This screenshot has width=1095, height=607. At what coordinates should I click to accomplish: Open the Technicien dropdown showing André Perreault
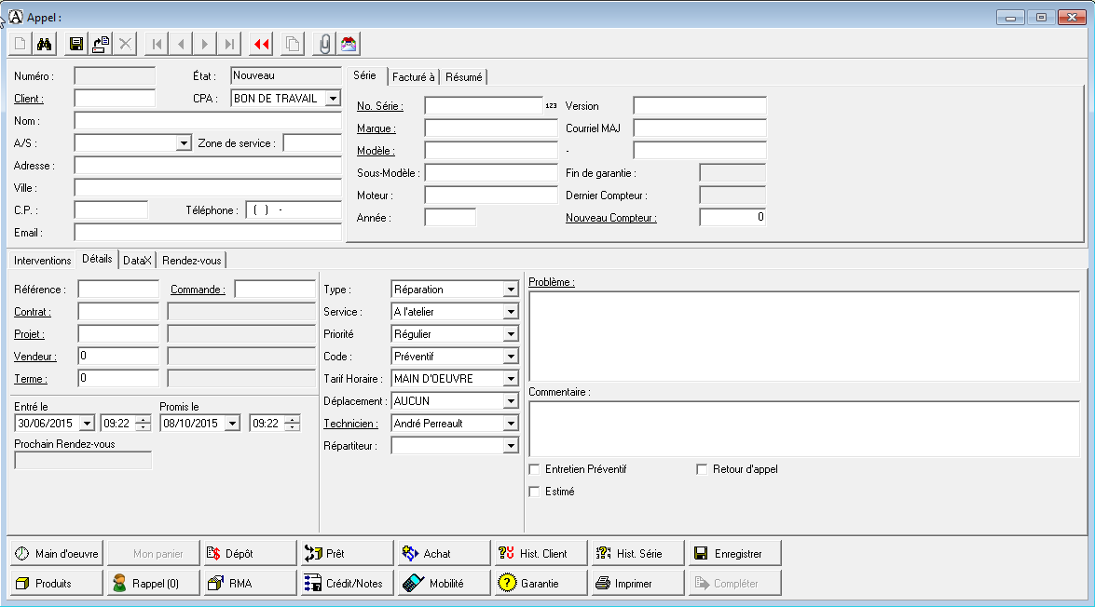click(x=510, y=423)
